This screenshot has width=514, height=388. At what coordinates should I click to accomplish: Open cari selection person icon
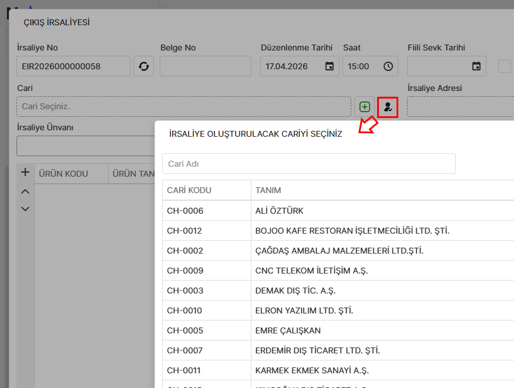(388, 107)
